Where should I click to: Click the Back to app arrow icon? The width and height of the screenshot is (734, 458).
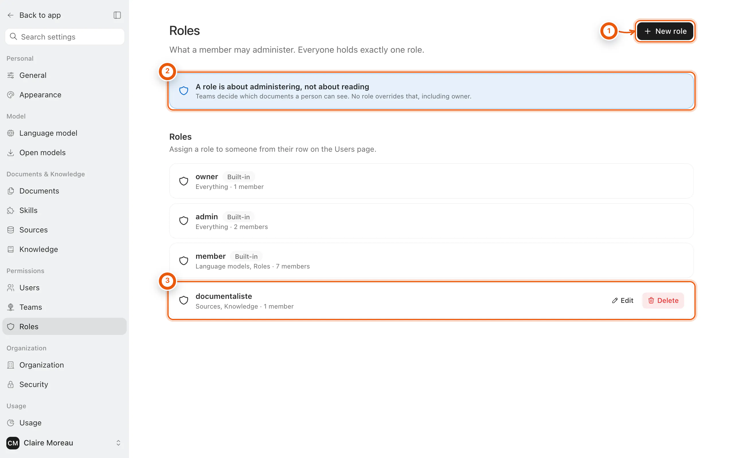(x=11, y=15)
